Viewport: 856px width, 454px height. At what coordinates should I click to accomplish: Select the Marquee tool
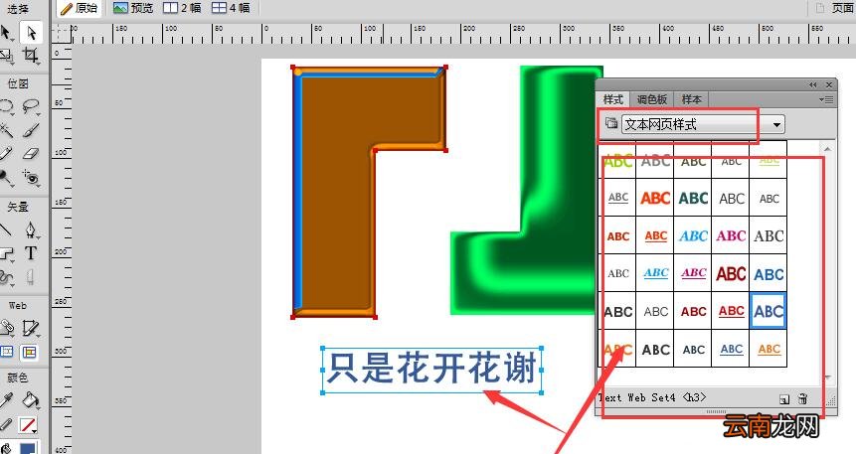(7, 106)
